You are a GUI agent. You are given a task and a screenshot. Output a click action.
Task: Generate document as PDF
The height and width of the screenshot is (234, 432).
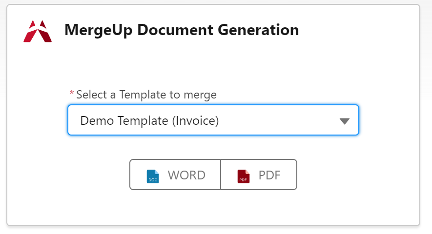pos(259,175)
